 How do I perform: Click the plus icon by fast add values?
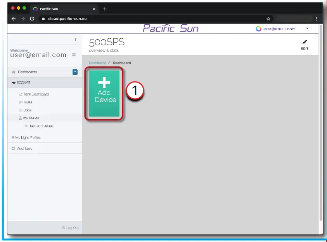tap(26, 126)
